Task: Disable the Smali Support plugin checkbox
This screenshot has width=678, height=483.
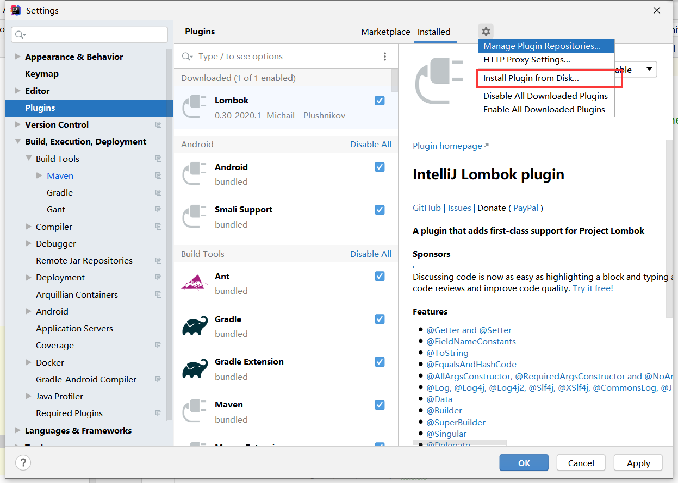Action: [x=380, y=210]
